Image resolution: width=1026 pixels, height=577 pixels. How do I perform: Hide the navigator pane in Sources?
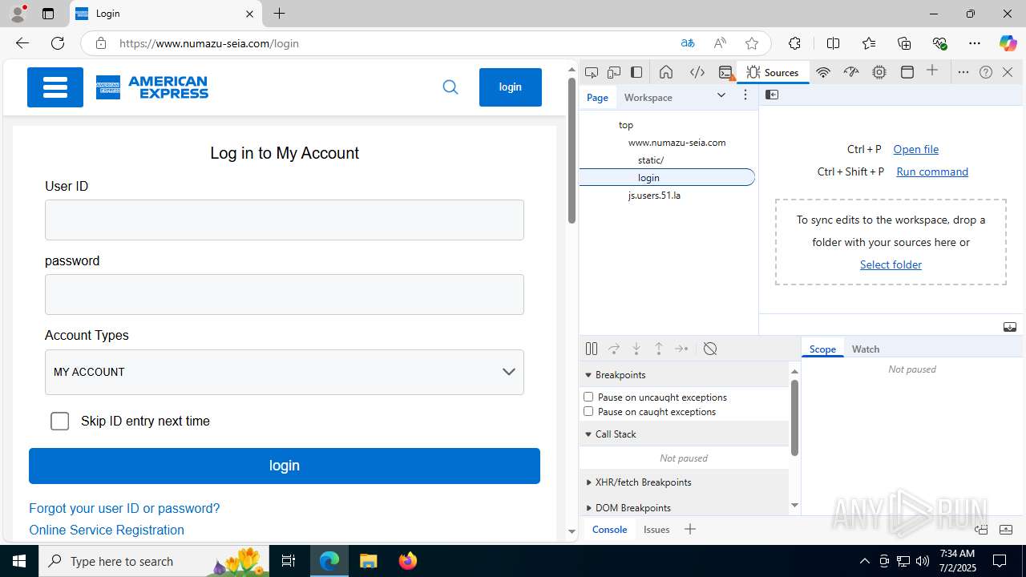(772, 95)
